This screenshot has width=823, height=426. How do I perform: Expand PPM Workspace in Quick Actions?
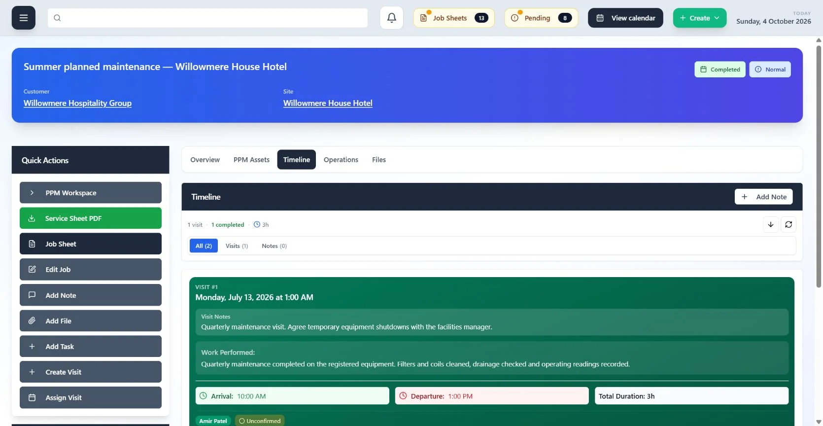pyautogui.click(x=91, y=193)
